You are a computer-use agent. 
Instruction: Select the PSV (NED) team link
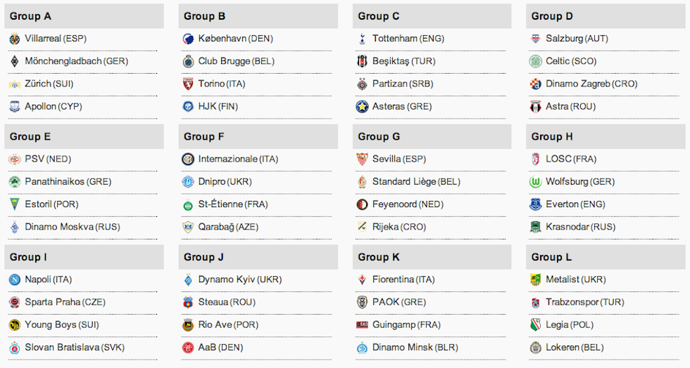click(x=48, y=159)
